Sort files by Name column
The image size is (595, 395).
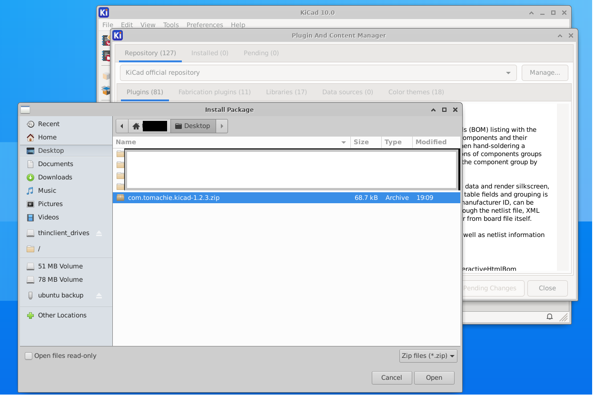(232, 142)
